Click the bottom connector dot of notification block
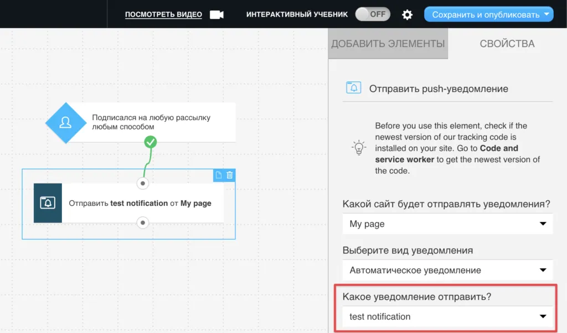 (x=143, y=223)
